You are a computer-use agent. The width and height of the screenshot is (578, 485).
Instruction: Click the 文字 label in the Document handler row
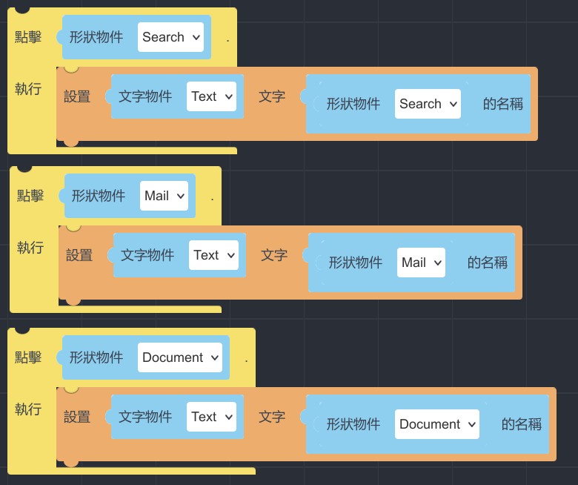tap(272, 417)
